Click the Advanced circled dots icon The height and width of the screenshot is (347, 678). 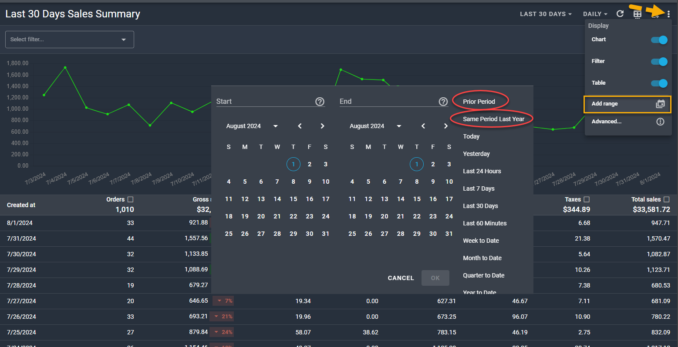(x=660, y=122)
